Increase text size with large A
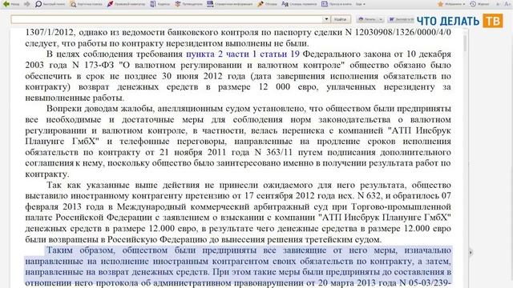Screen dimensions: 513x288 point(507,4)
